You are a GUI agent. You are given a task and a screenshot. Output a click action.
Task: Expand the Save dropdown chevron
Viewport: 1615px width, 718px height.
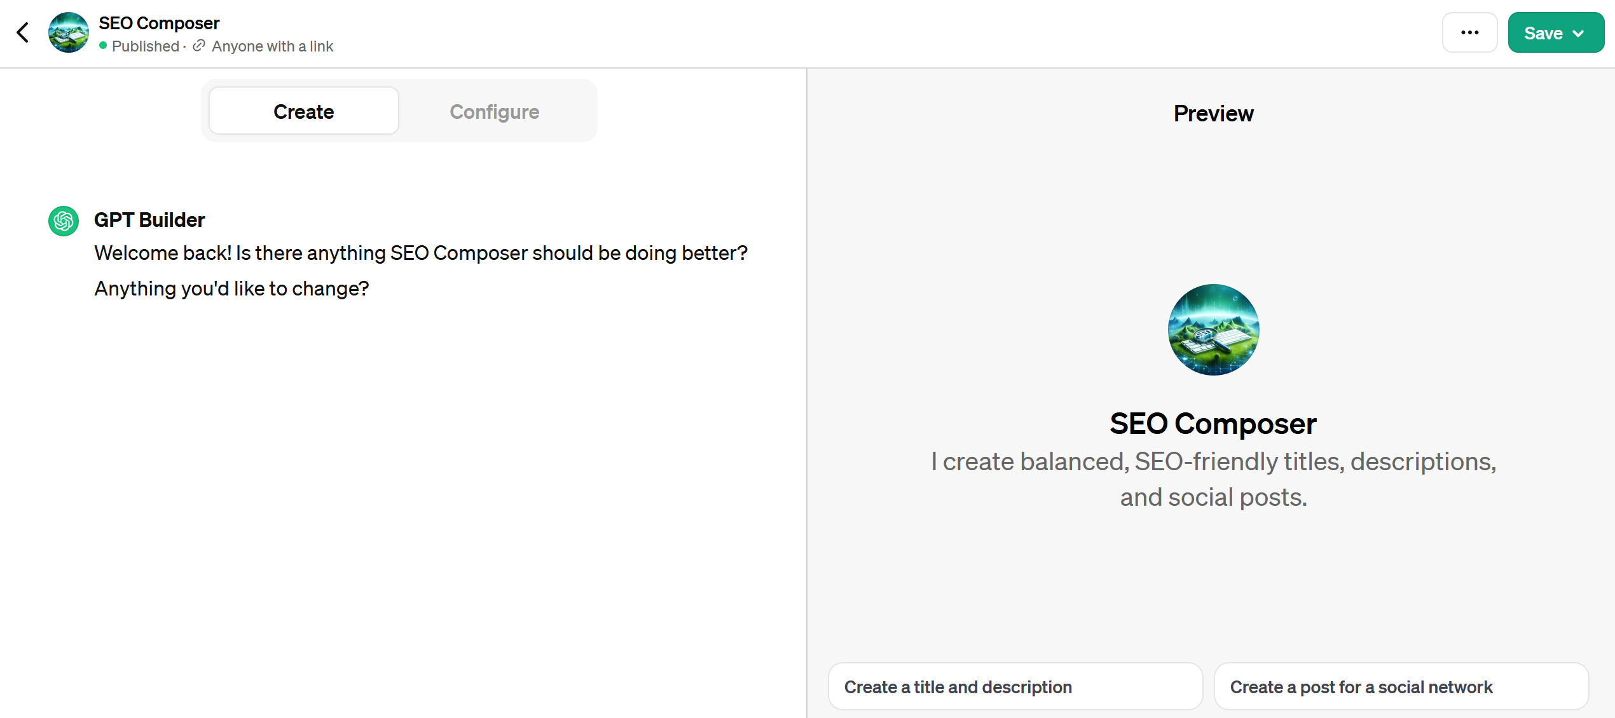click(1578, 34)
